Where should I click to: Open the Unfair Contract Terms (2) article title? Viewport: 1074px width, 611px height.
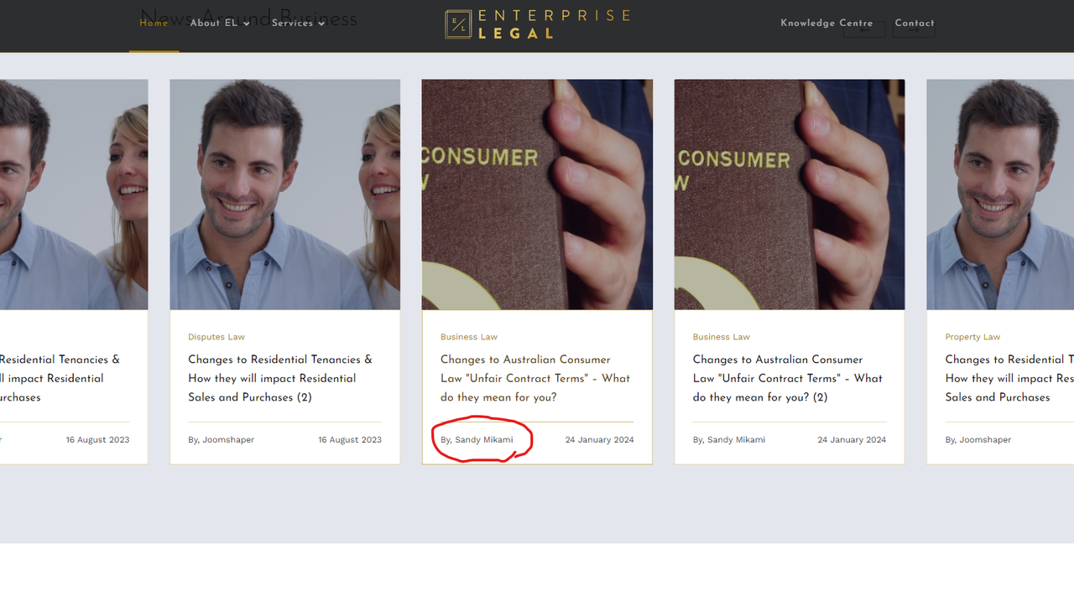[788, 378]
